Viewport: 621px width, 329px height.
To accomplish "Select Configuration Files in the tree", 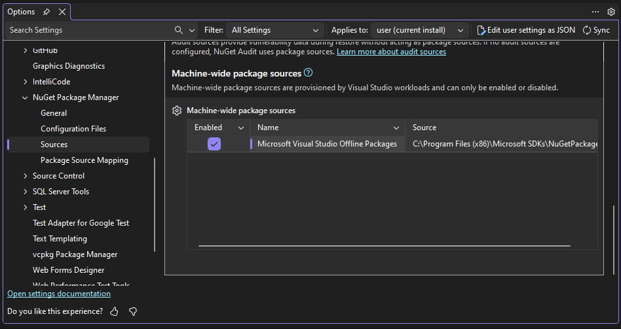I will pyautogui.click(x=73, y=129).
